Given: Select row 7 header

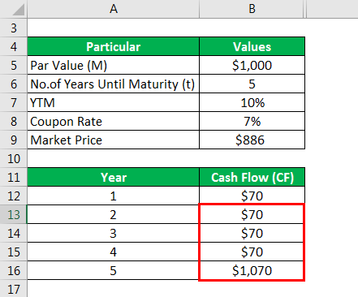Looking at the screenshot, I should [14, 102].
